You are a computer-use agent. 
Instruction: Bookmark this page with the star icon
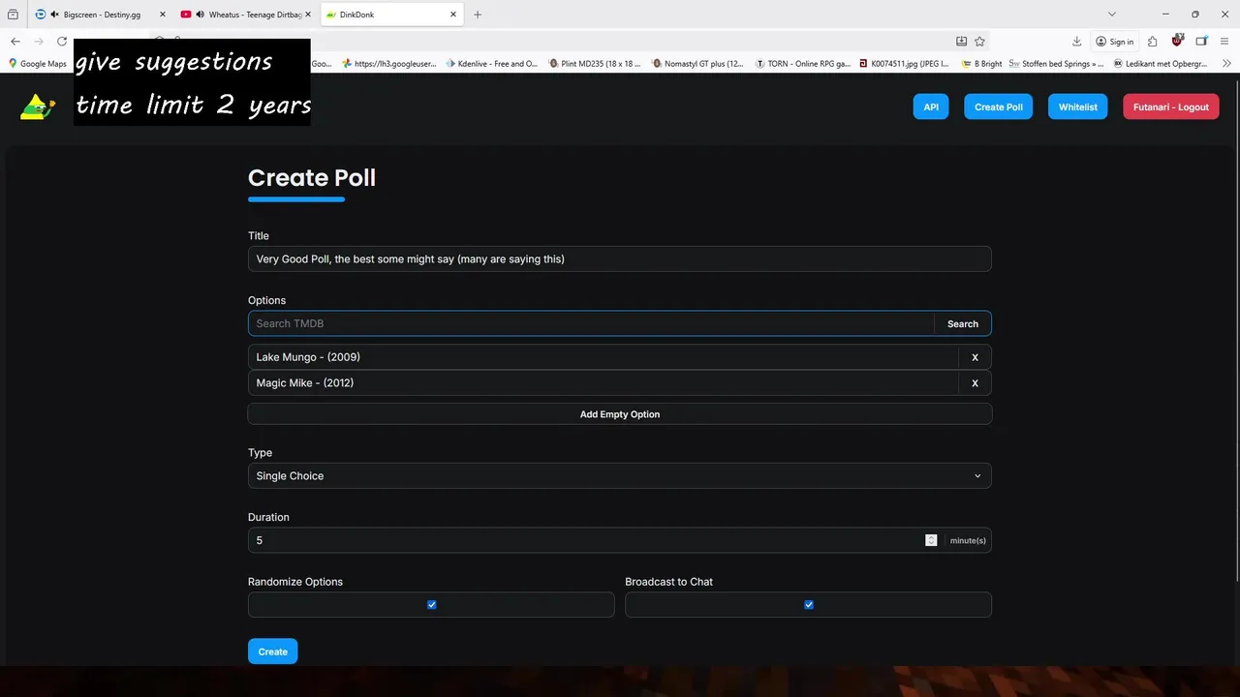click(x=979, y=42)
